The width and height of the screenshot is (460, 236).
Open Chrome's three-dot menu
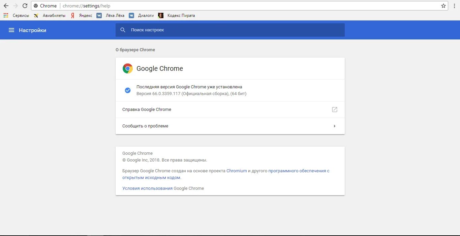click(x=455, y=6)
